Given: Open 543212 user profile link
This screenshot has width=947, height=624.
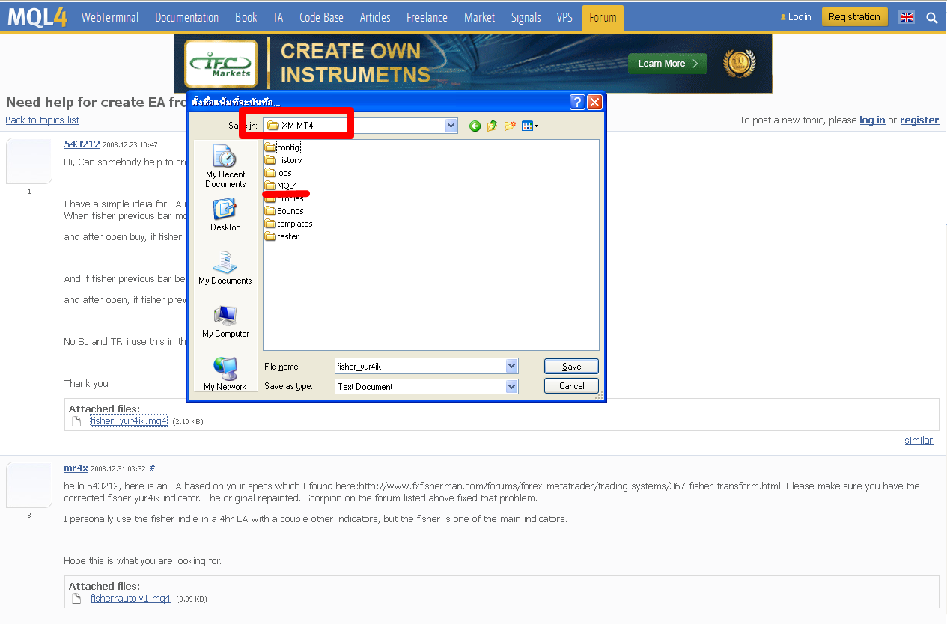Looking at the screenshot, I should click(x=82, y=144).
